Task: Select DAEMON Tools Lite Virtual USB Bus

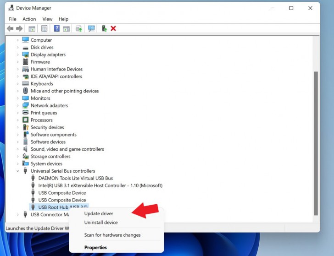Action: (76, 178)
